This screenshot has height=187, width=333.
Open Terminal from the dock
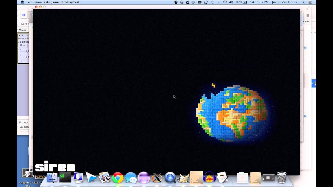coord(65,178)
